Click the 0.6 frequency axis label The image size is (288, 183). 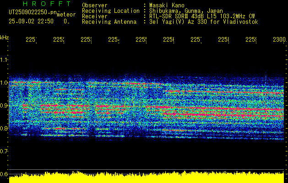pyautogui.click(x=4, y=174)
